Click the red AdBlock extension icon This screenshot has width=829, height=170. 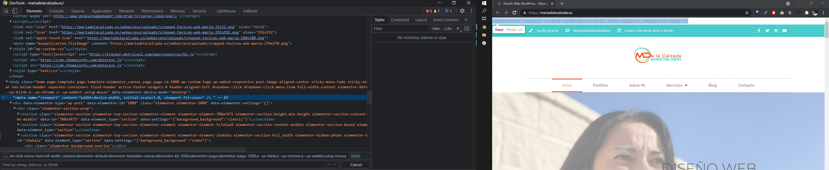pos(774,13)
